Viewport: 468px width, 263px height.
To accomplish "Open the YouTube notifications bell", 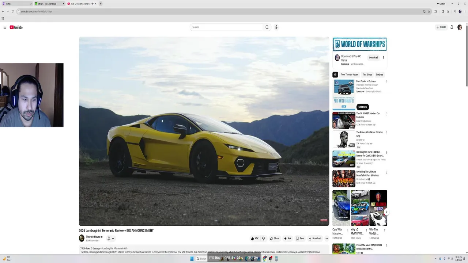I will point(452,27).
